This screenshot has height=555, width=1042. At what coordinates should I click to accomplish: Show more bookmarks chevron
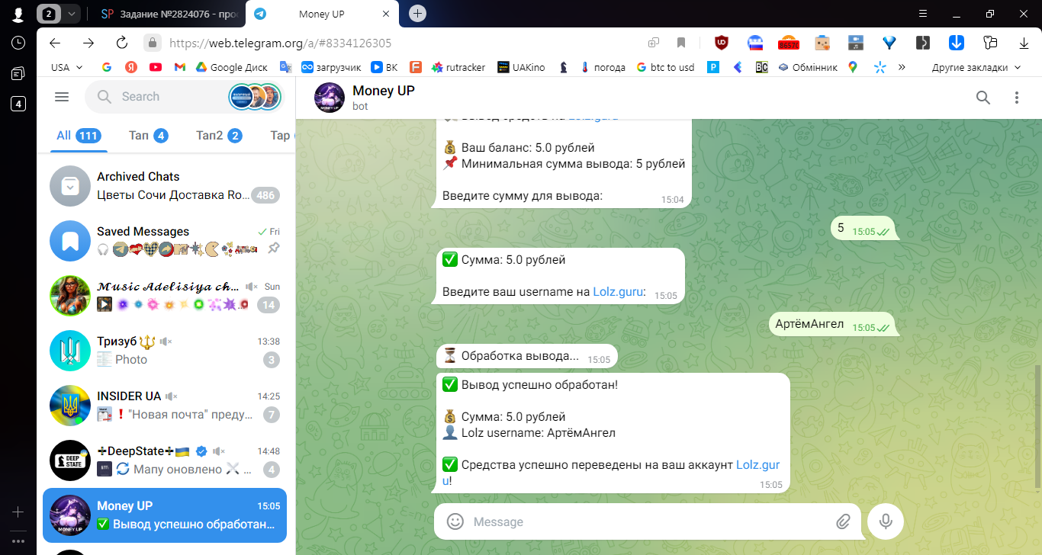click(x=902, y=67)
